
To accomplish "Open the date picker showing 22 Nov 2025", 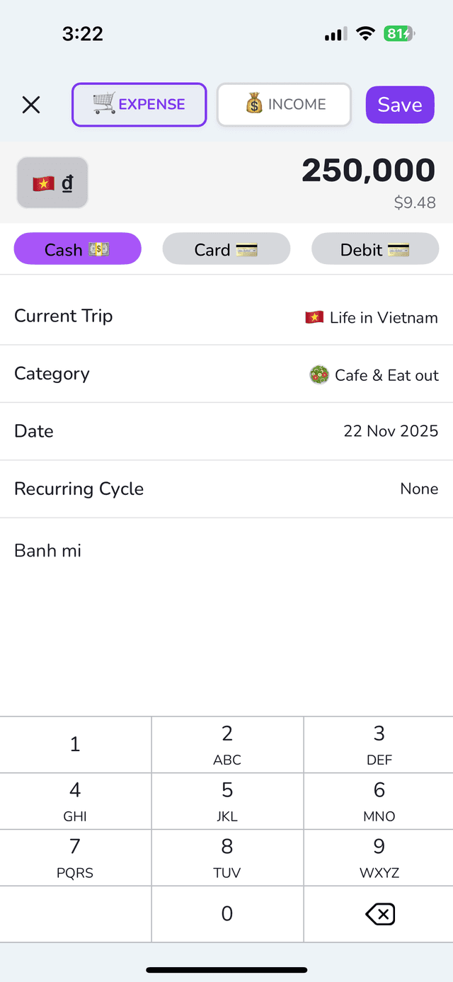I will click(x=226, y=431).
